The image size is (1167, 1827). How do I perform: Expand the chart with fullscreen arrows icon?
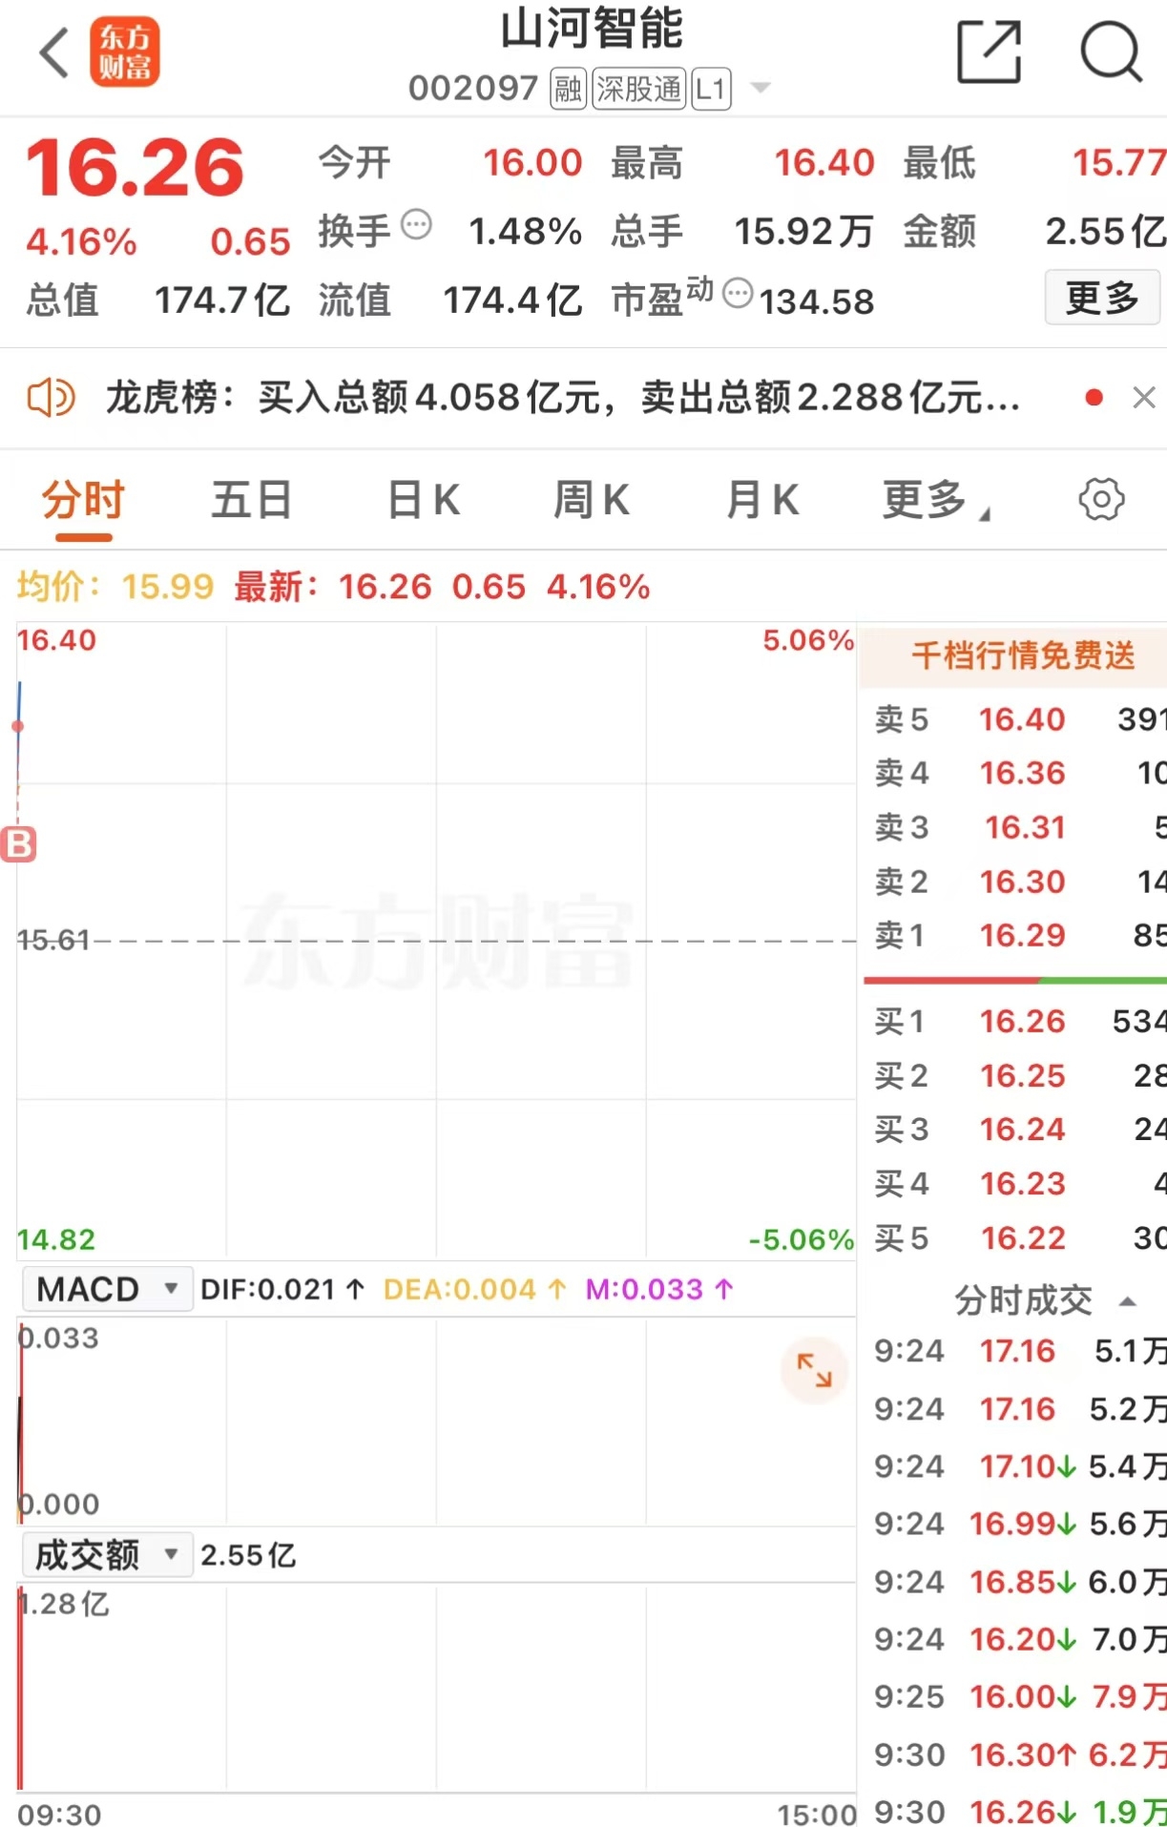tap(814, 1370)
